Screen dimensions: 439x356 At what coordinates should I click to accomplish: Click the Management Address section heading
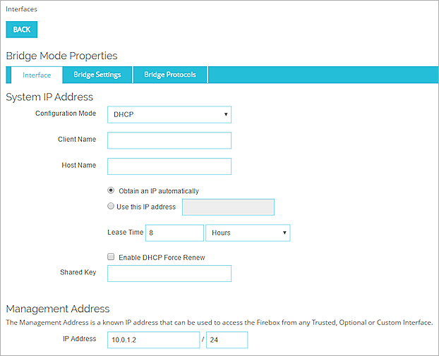pos(58,308)
